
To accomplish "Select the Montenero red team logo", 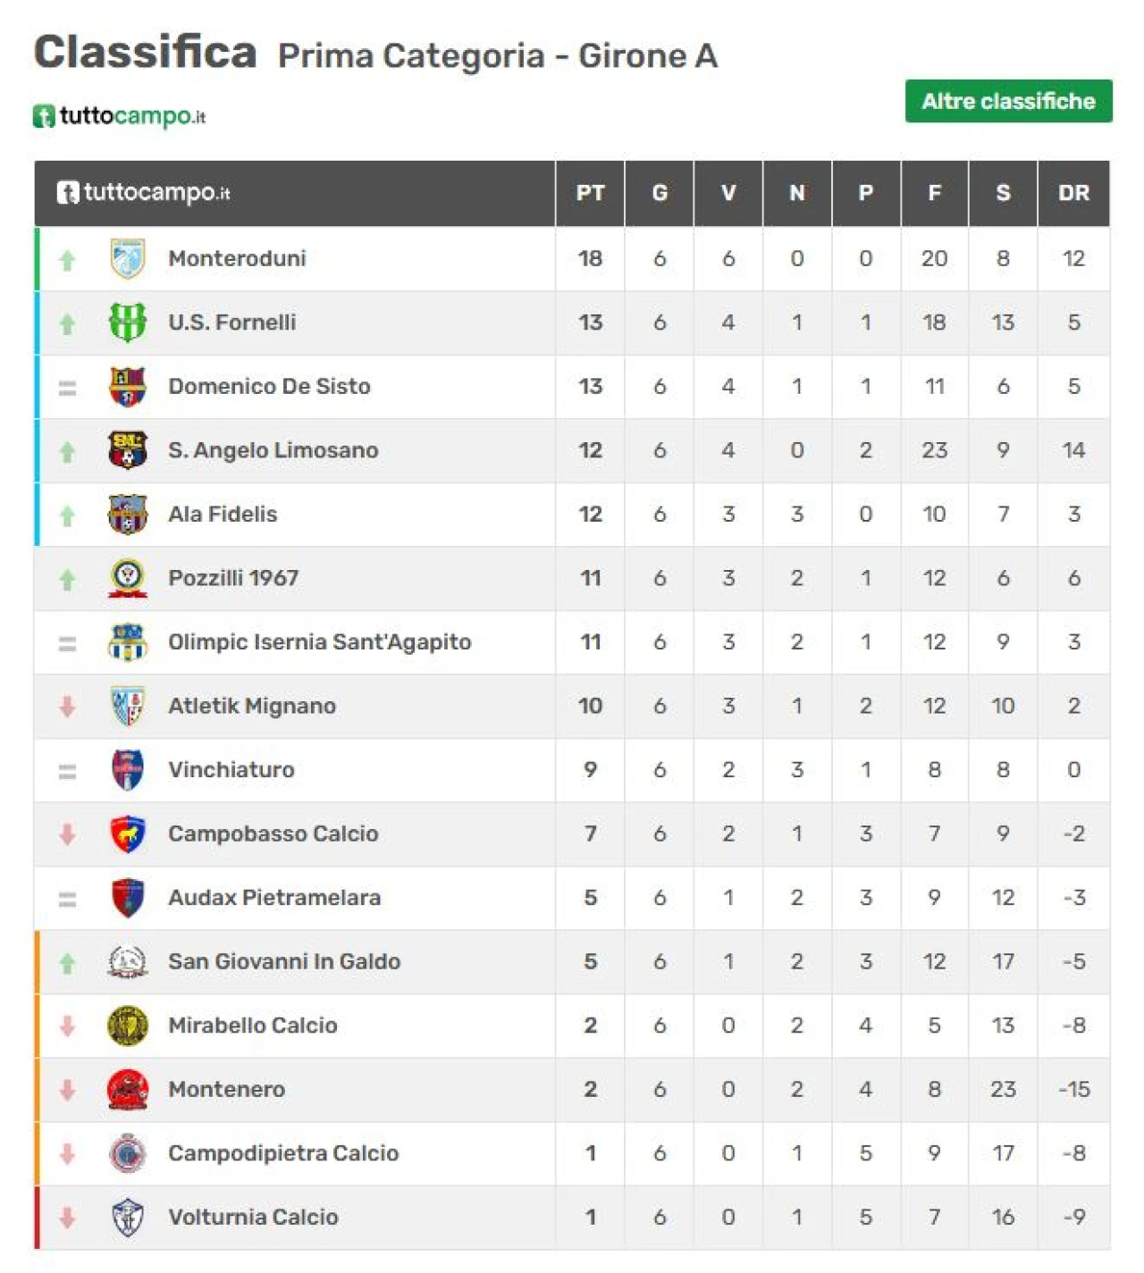I will pos(128,1089).
